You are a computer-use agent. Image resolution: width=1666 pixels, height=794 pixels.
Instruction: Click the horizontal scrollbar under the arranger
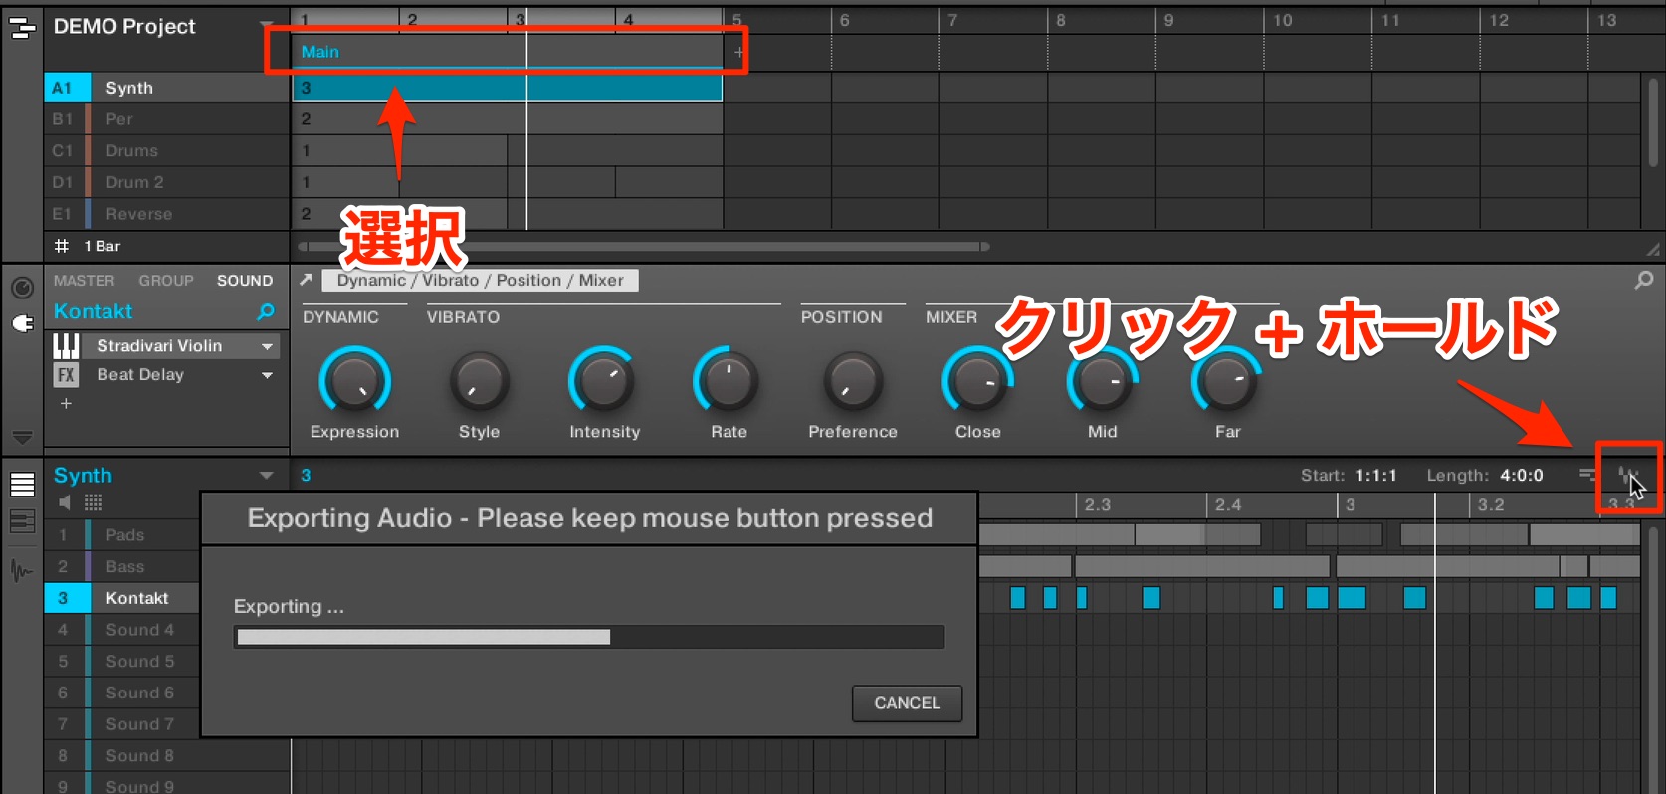pos(643,246)
